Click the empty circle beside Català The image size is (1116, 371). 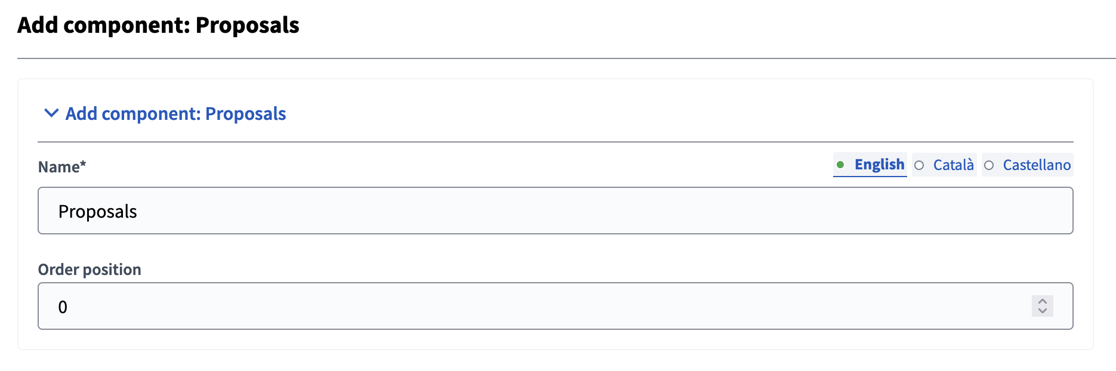pos(919,165)
